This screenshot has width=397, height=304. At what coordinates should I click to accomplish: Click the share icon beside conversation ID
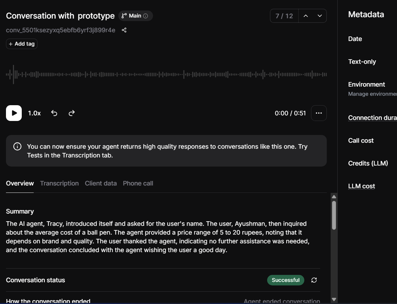[x=124, y=30]
